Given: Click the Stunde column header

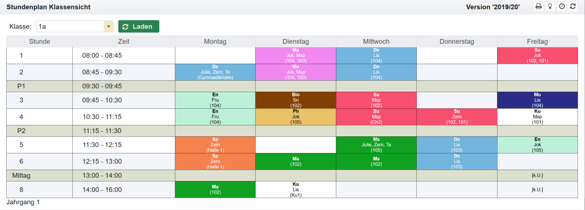Looking at the screenshot, I should click(39, 42).
